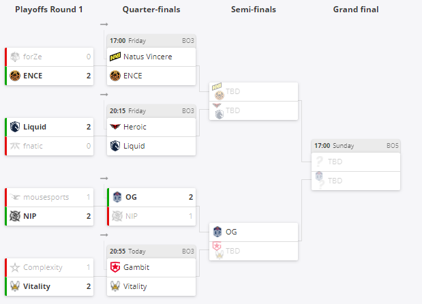The height and width of the screenshot is (304, 422).
Task: Click the Heroic team logo
Action: tap(116, 127)
